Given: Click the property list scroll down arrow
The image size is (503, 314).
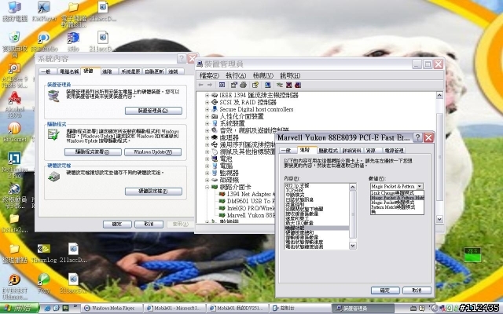Looking at the screenshot, I should coord(353,246).
